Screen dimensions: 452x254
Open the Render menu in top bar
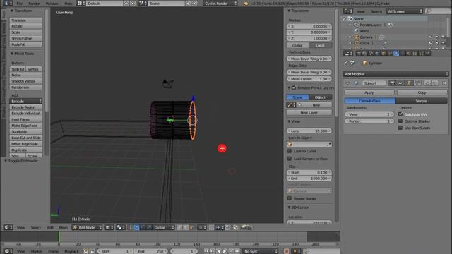[x=34, y=4]
